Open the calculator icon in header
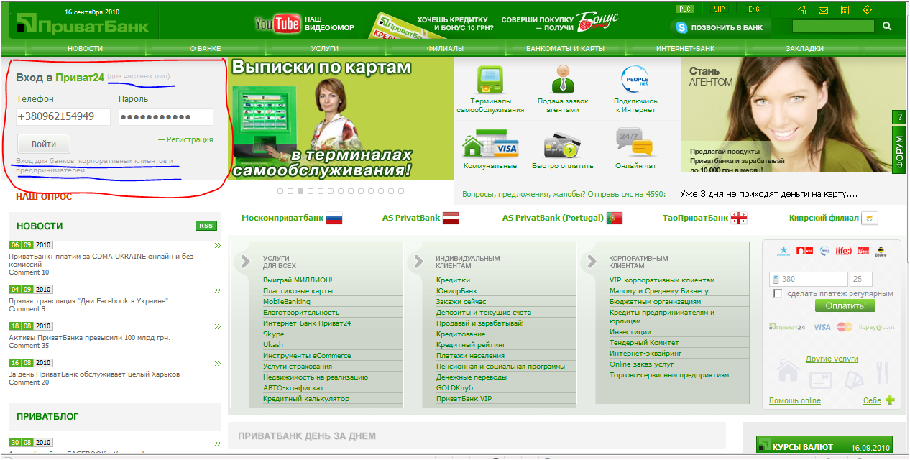This screenshot has height=460, width=910. [845, 10]
